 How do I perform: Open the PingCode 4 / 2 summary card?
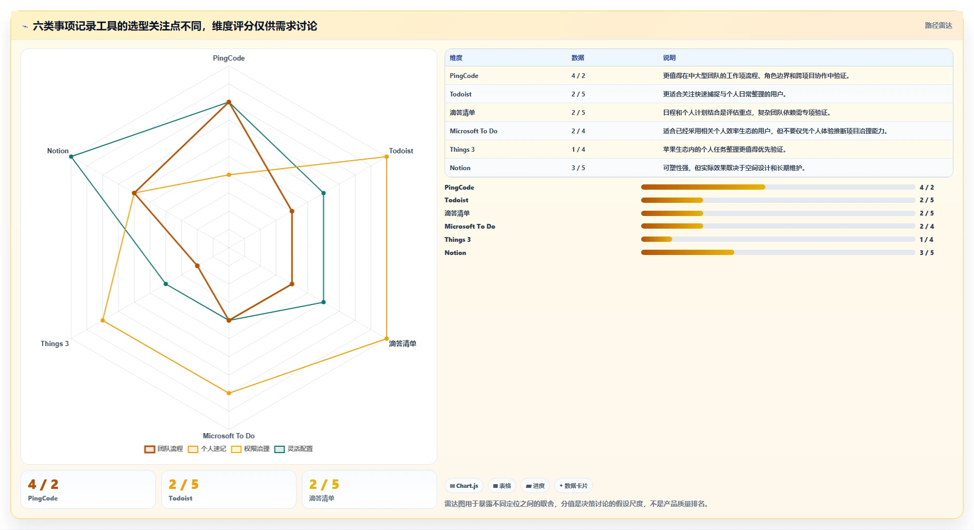click(x=88, y=489)
